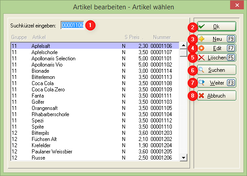Click the magnifier icon on Suchen
This screenshot has height=176, width=247.
[x=201, y=70]
